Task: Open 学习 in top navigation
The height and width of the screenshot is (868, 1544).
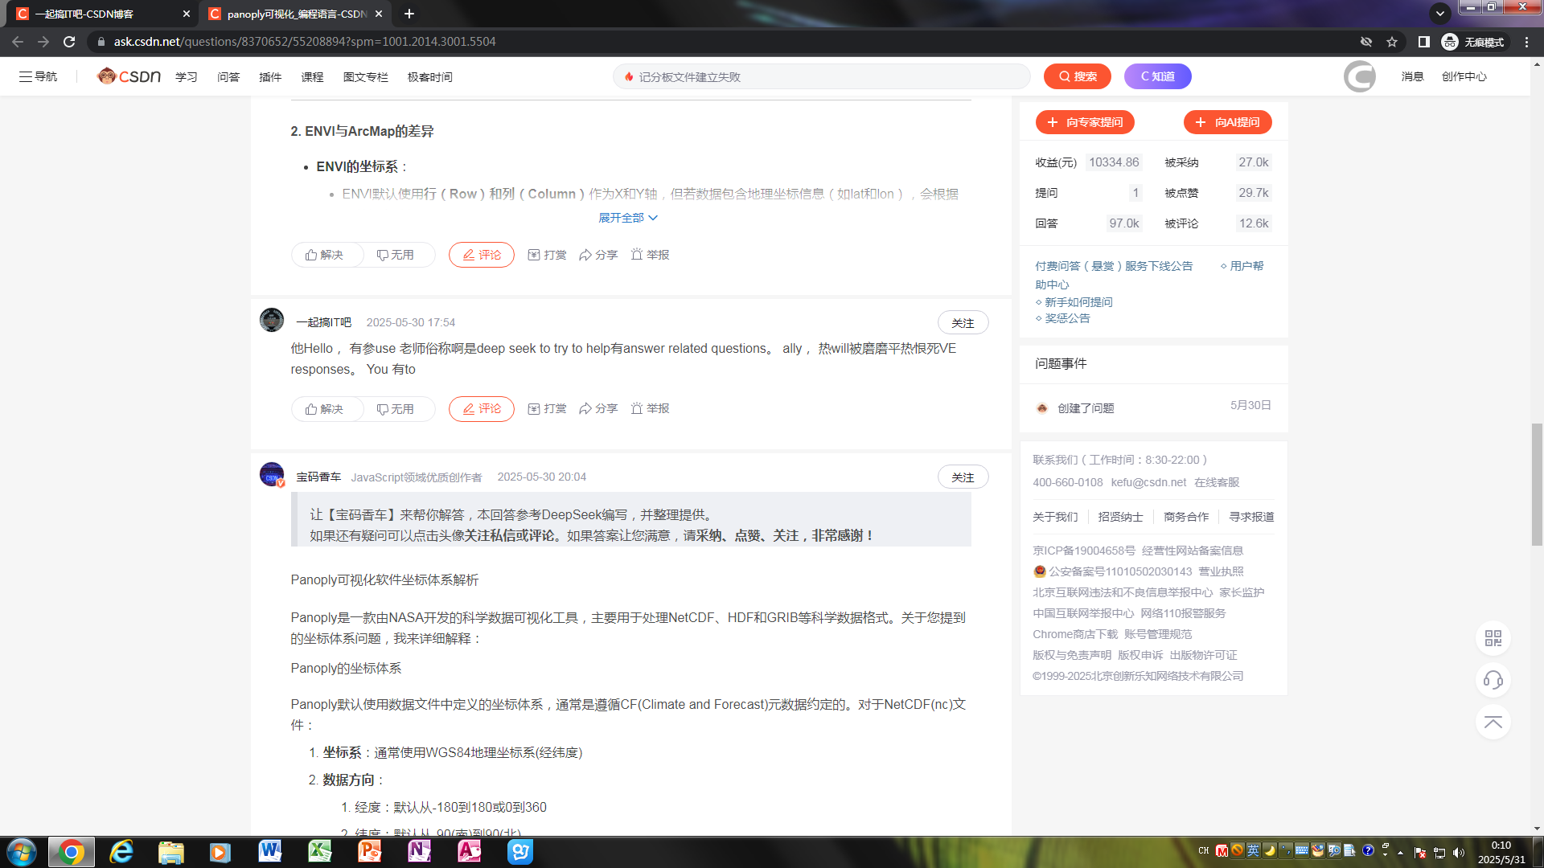Action: pyautogui.click(x=187, y=77)
